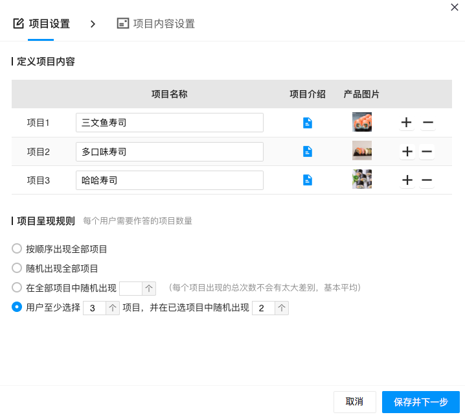Select the 在全部项目中随机出现 radio option
Screen dimensions: 465x417
[x=17, y=287]
